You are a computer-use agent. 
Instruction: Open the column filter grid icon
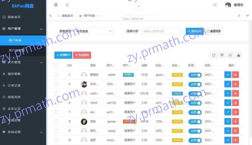[x=222, y=55]
